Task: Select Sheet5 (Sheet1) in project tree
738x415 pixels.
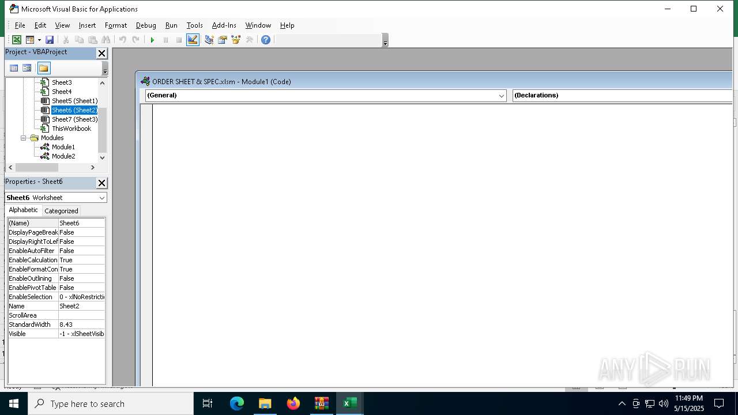Action: [75, 101]
